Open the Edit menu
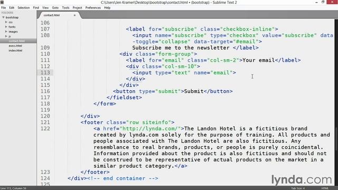 point(12,7)
